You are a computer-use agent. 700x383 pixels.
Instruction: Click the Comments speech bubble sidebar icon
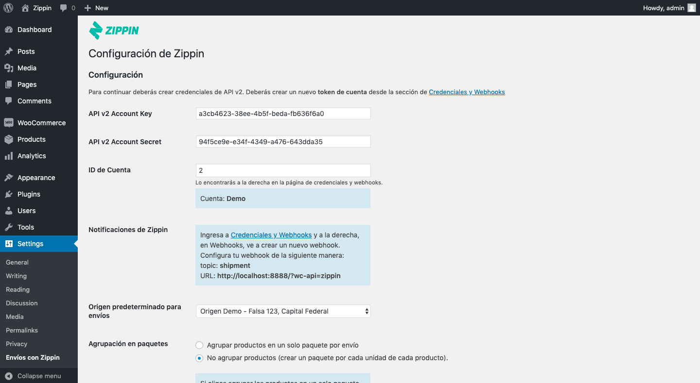[9, 101]
